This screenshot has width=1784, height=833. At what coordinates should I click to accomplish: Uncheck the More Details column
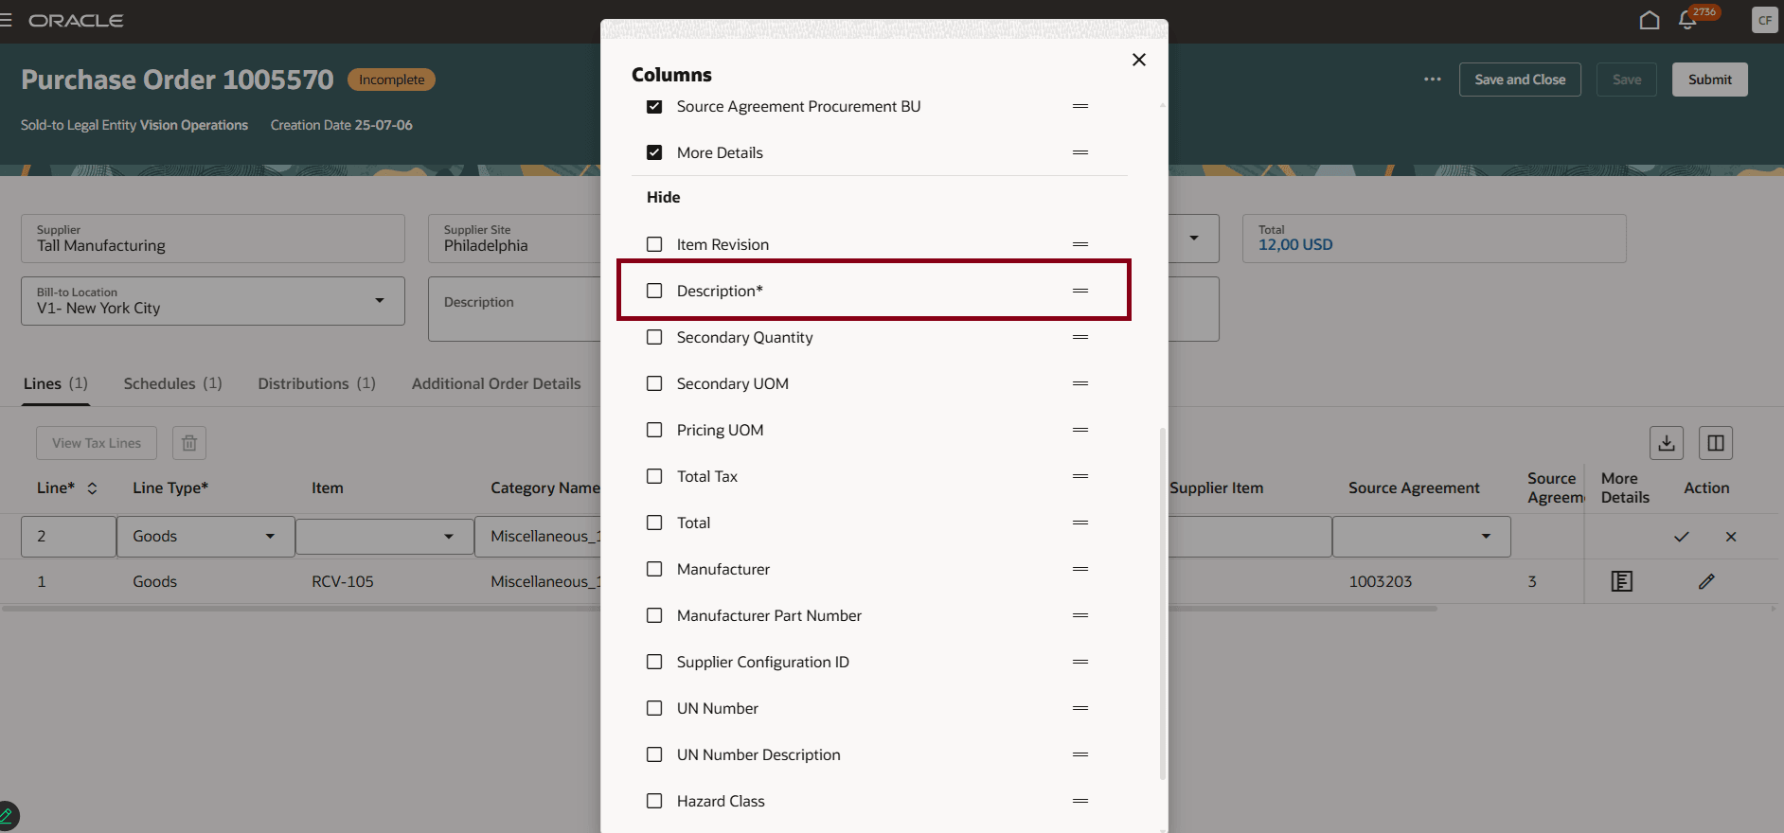654,152
